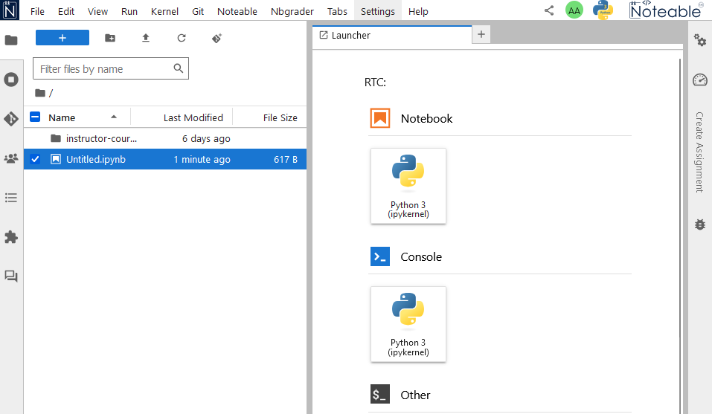Screen dimensions: 712x414
Task: Open Running Terminals and Kernels sidebar
Action: (x=11, y=79)
